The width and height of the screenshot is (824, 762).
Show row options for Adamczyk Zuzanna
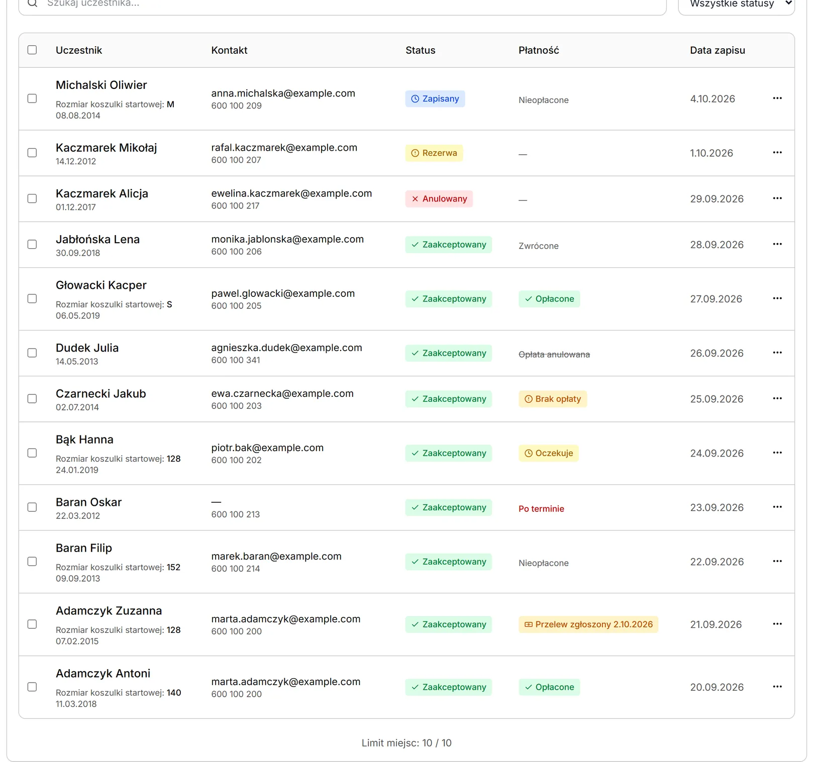click(x=777, y=624)
